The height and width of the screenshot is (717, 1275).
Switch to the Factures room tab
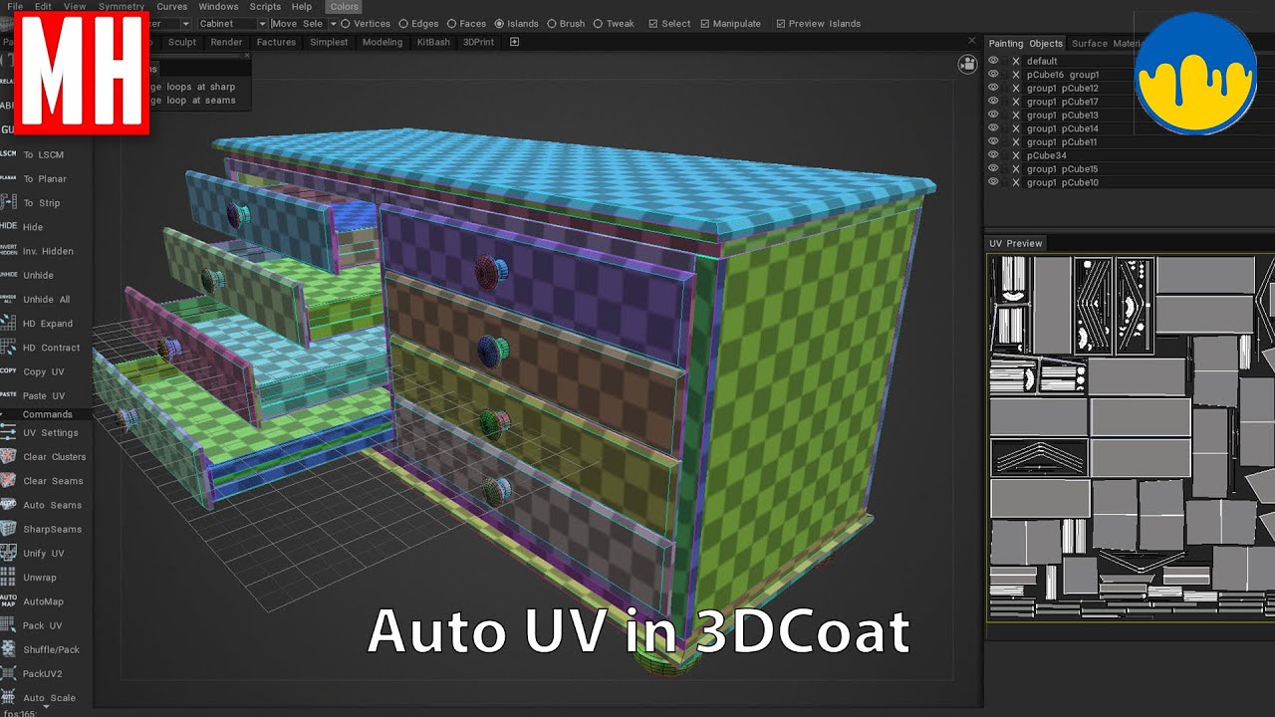276,42
